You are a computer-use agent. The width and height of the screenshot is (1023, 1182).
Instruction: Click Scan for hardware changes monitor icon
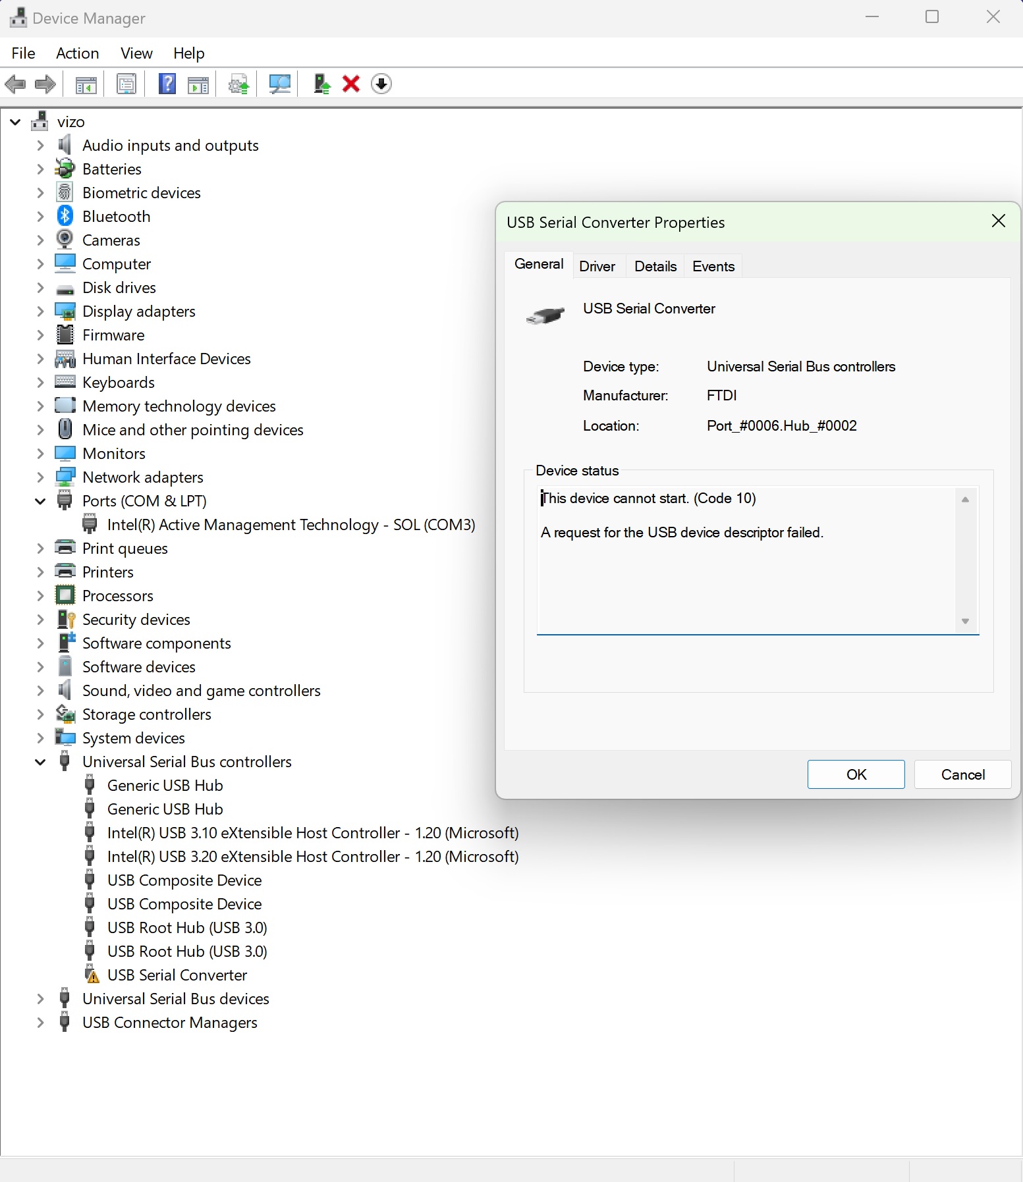point(280,84)
